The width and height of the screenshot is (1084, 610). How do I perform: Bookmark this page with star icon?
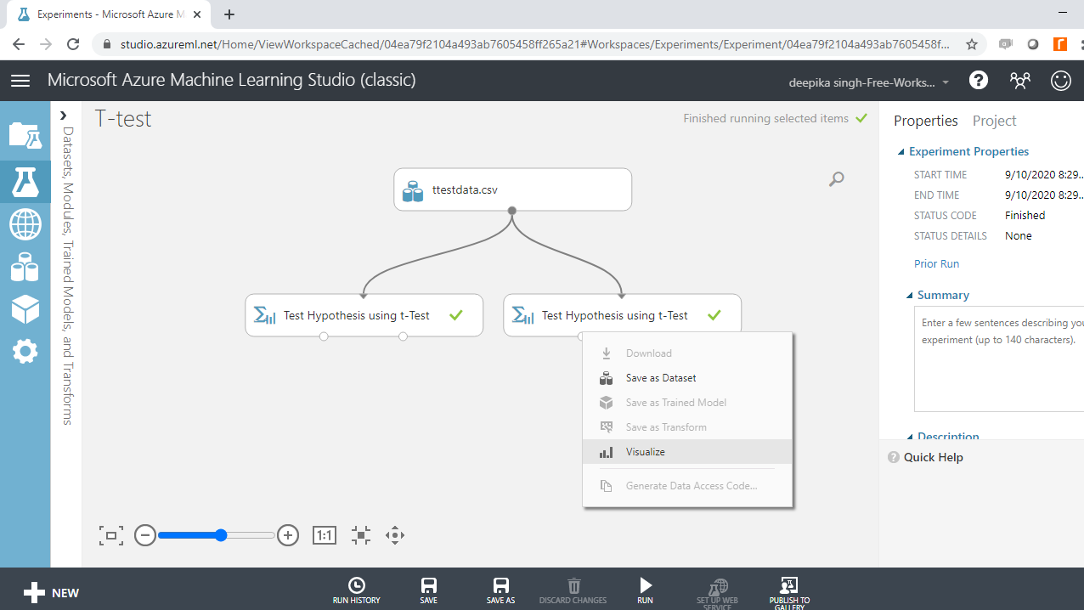coord(972,44)
